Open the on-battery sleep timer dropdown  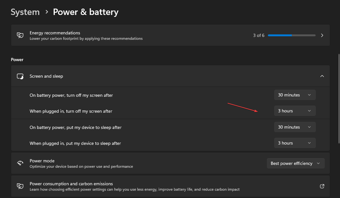point(294,127)
